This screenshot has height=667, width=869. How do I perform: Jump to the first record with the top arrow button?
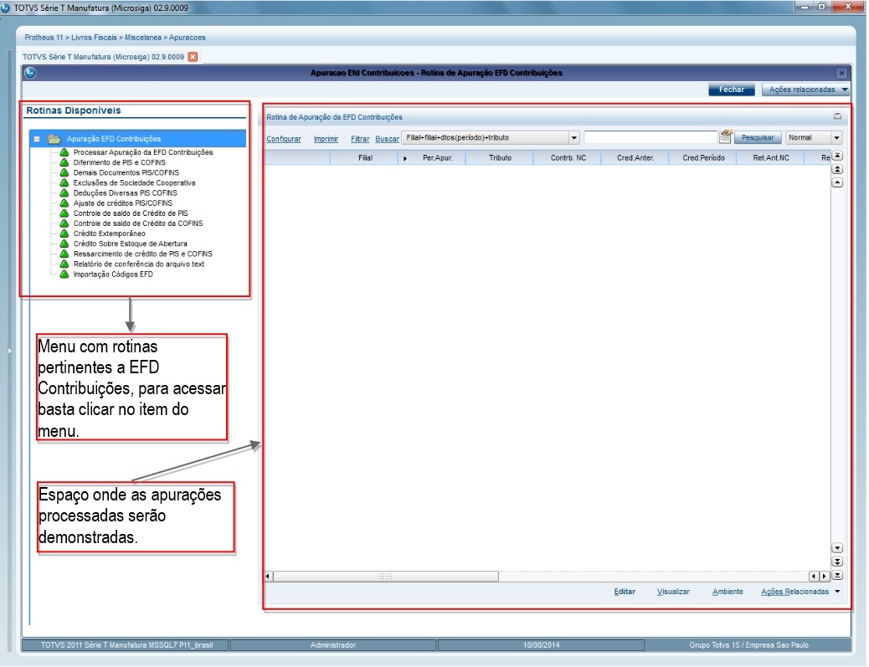(x=837, y=156)
